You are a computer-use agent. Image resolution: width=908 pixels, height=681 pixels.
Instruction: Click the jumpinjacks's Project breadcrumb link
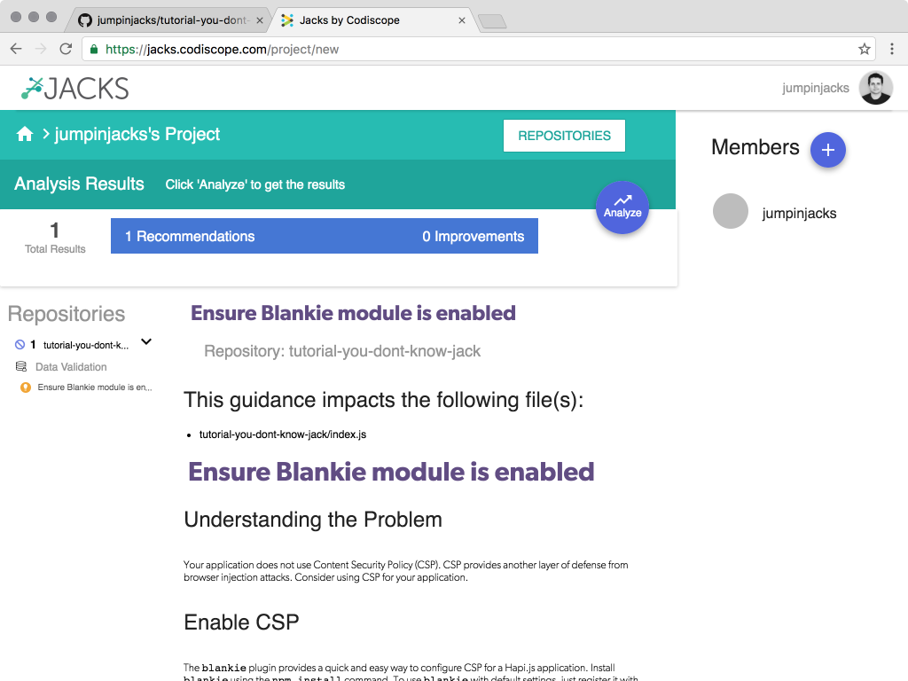(137, 135)
